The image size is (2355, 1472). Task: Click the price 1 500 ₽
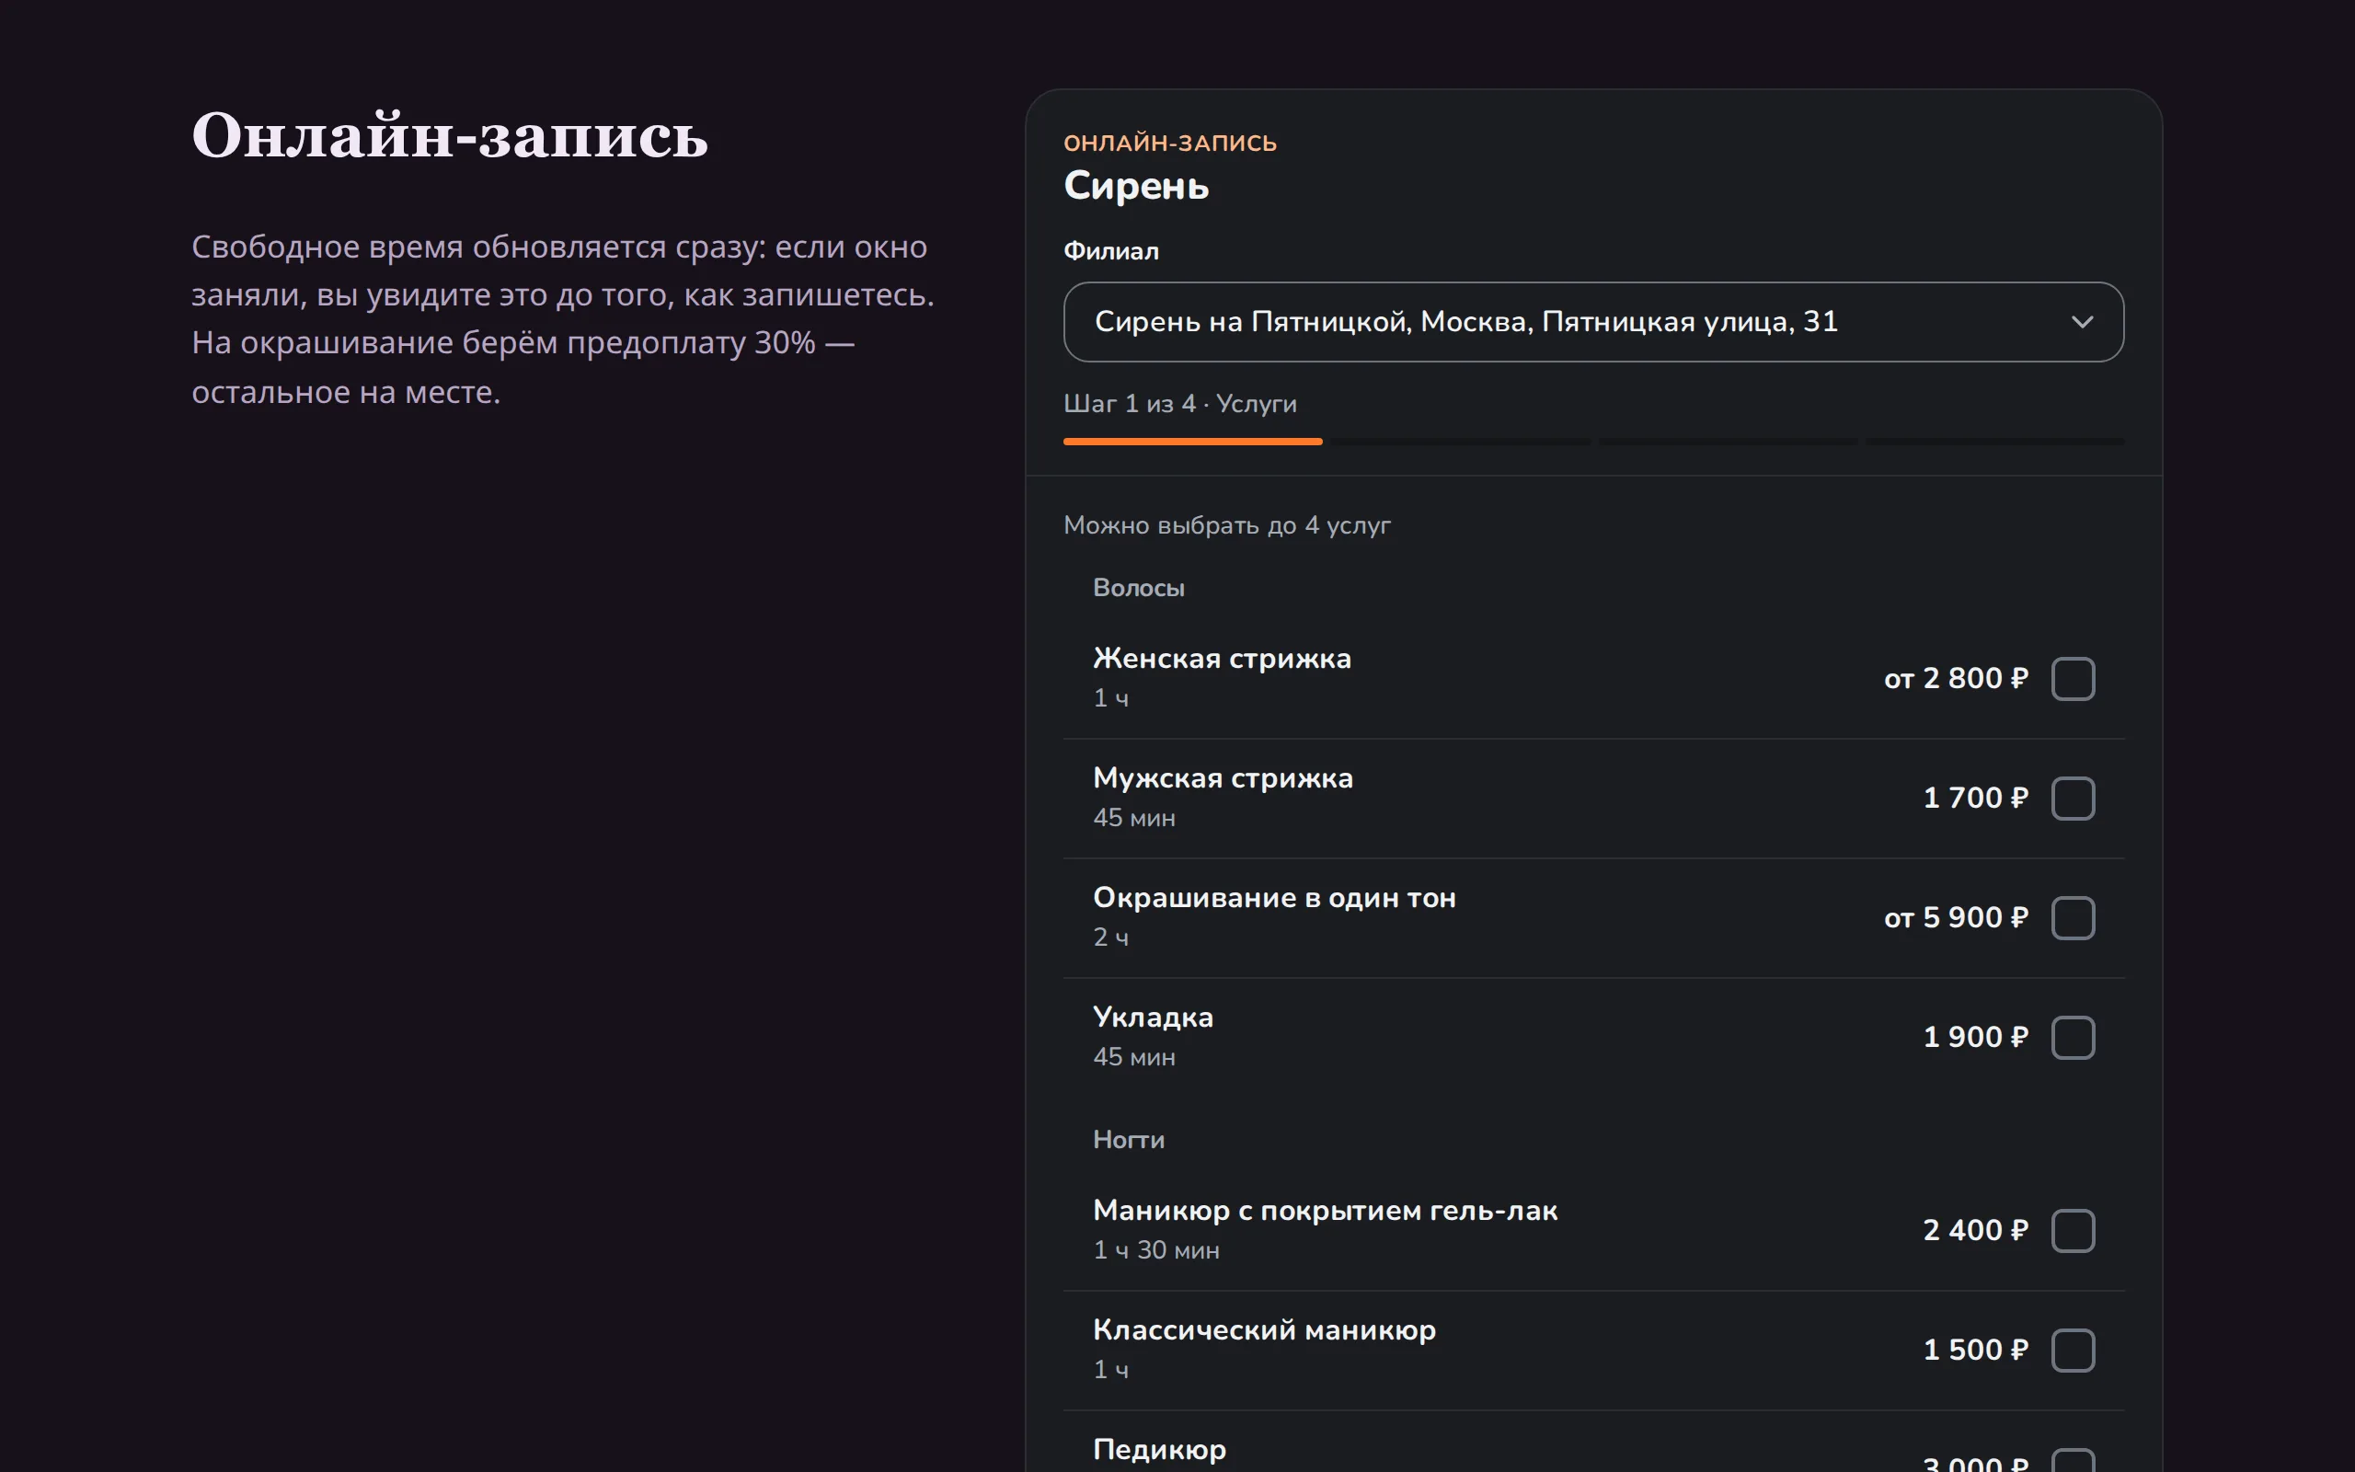click(1975, 1351)
